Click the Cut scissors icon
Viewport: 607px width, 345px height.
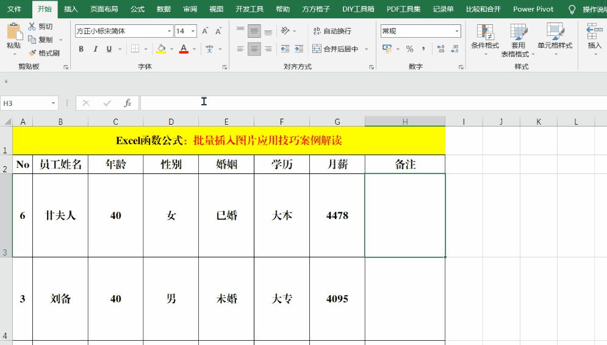tap(32, 26)
